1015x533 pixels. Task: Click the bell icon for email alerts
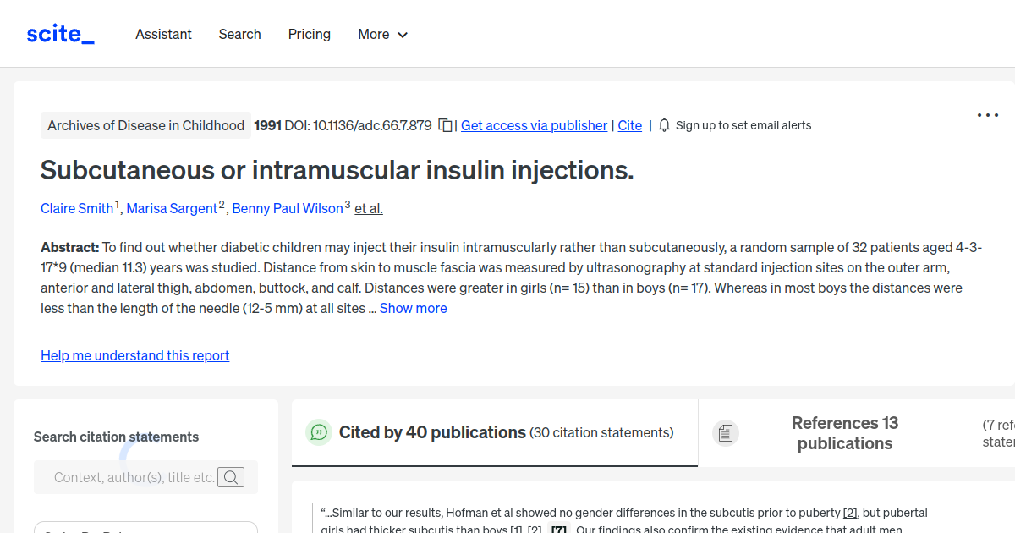(x=664, y=124)
